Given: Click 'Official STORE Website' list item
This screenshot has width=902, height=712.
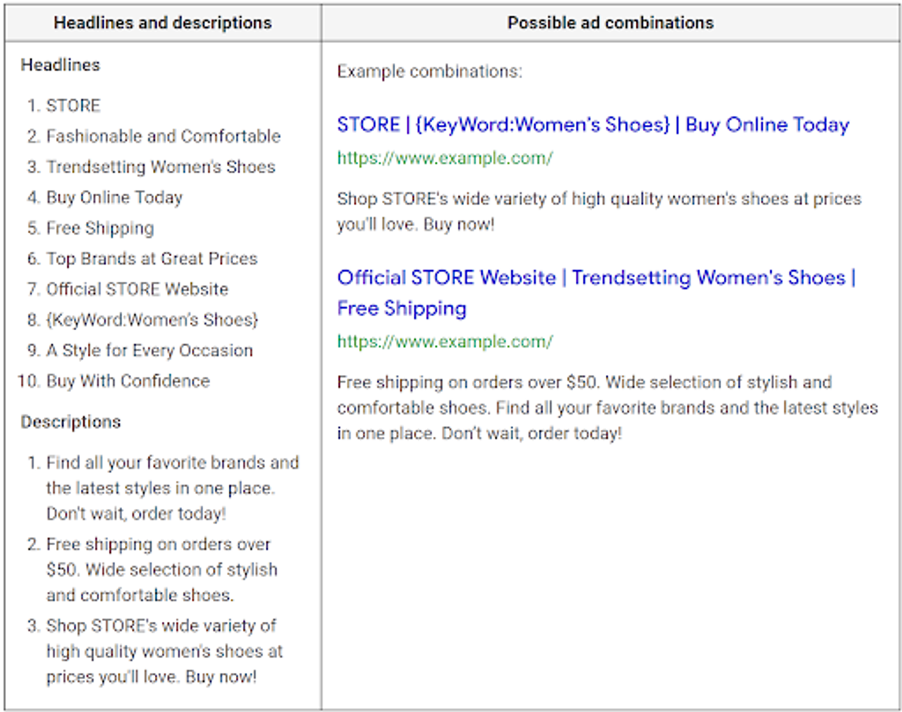Looking at the screenshot, I should (137, 289).
